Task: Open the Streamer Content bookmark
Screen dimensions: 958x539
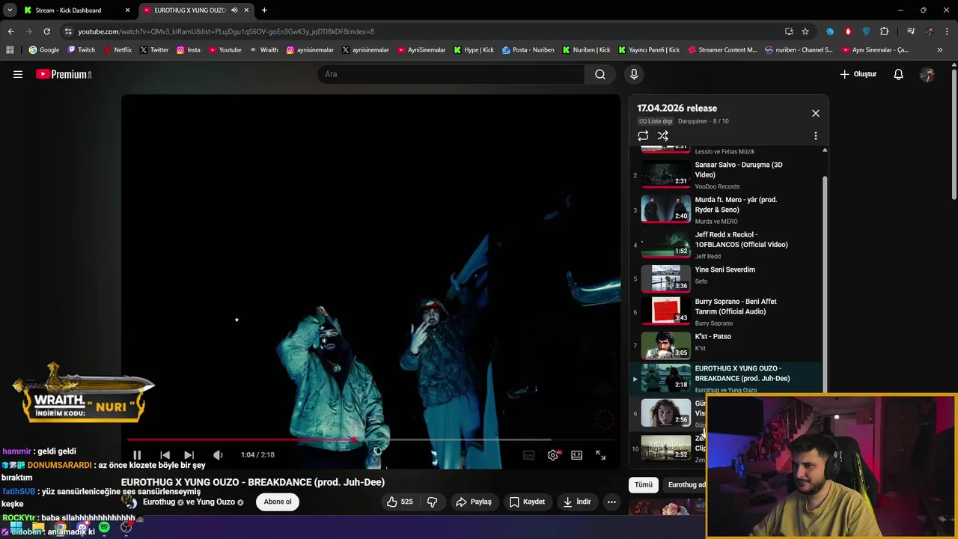Action: tap(722, 50)
